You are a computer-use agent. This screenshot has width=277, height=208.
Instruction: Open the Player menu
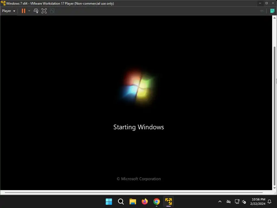coord(8,11)
